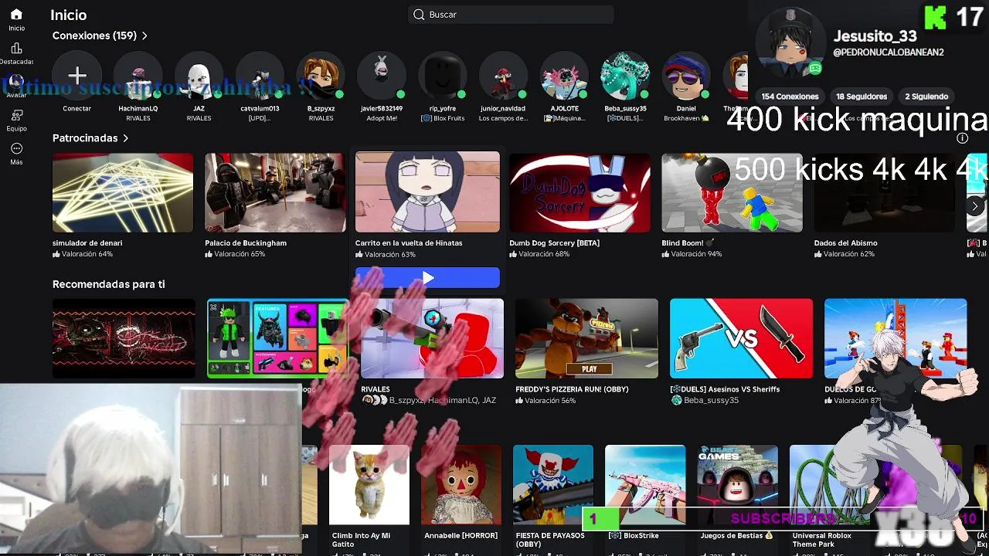Open the 2 Siguiendo profile stat
This screenshot has height=556, width=989.
coord(926,97)
